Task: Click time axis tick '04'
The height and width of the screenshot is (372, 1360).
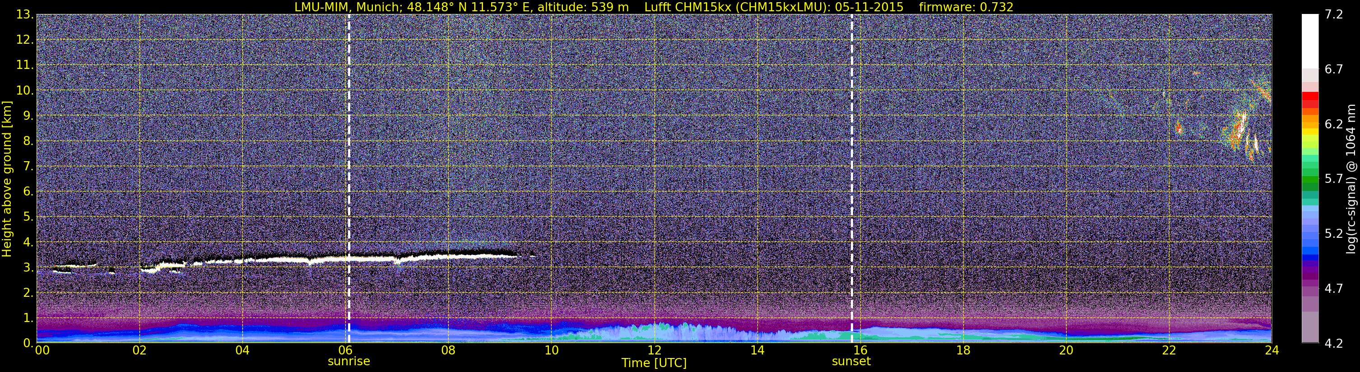Action: coord(242,350)
